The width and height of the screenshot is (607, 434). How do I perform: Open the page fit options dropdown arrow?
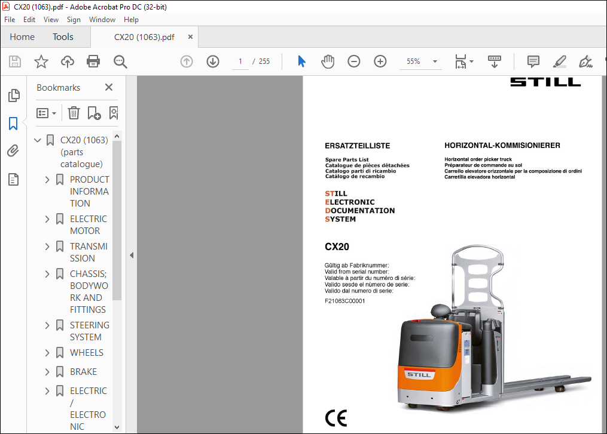click(x=471, y=61)
